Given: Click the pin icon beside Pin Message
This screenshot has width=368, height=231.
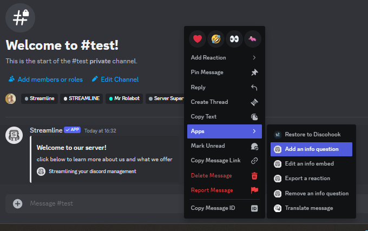Looking at the screenshot, I should tap(254, 72).
